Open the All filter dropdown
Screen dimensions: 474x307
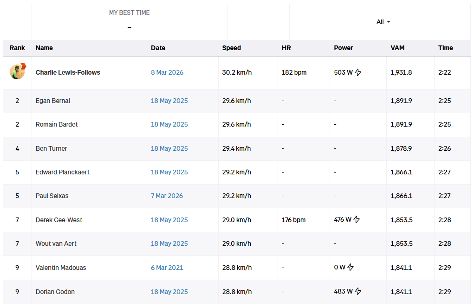tap(383, 22)
